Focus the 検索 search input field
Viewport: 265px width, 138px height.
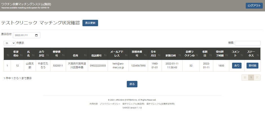pyautogui.click(x=248, y=43)
